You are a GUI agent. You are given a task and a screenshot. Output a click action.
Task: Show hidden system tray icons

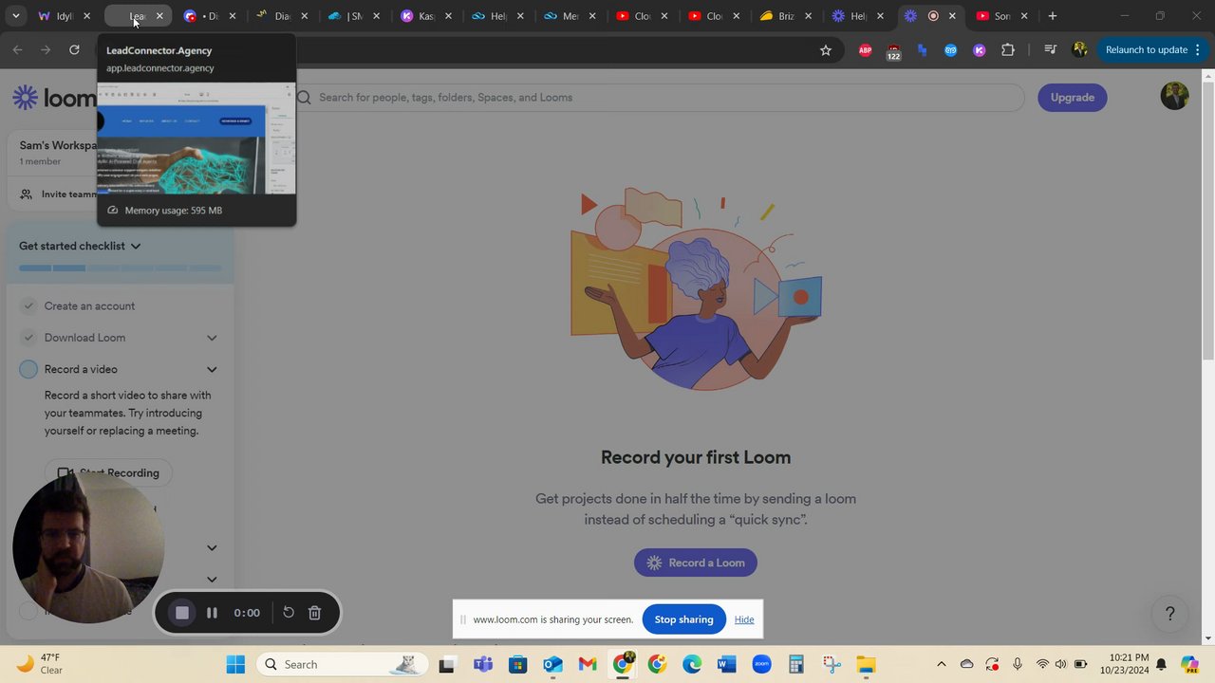point(941,664)
